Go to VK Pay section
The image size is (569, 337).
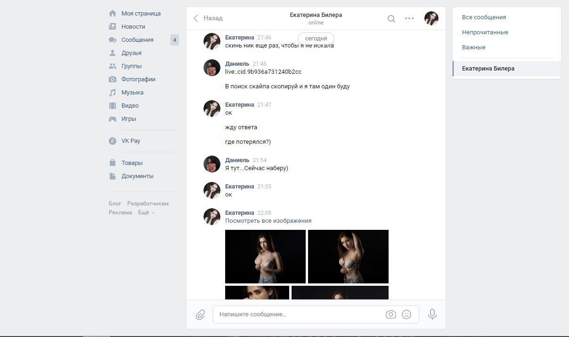pos(130,141)
